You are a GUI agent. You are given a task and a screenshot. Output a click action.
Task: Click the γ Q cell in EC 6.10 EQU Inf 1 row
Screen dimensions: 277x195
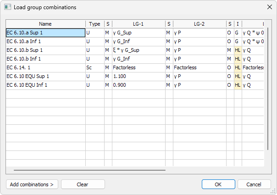click(253, 85)
